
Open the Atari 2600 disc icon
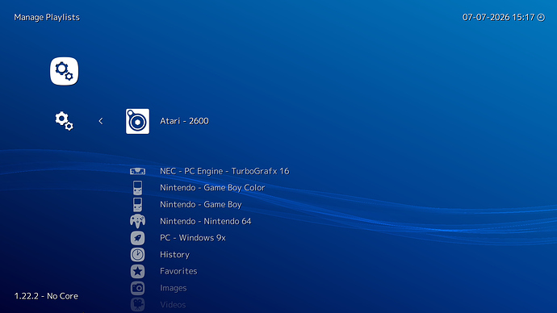pos(137,121)
